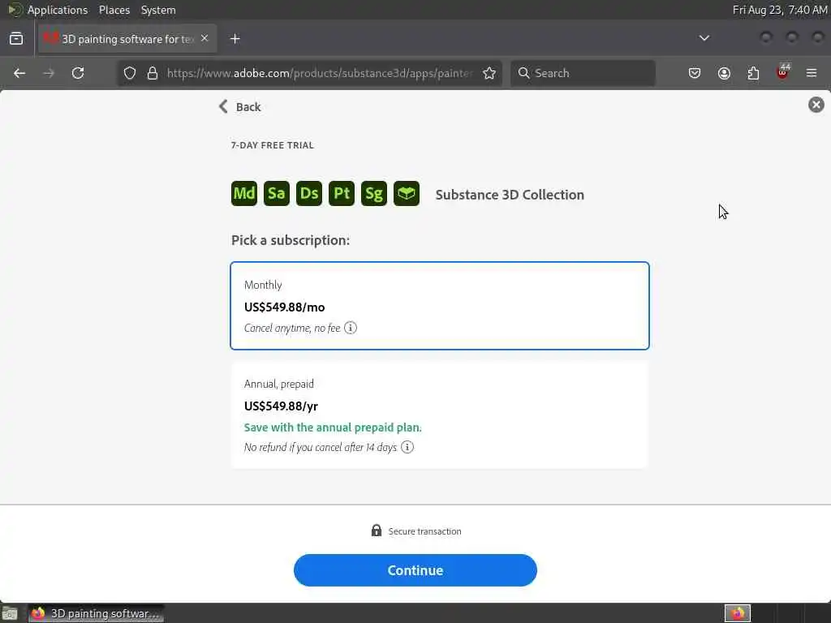Choose the Annual, prepaid subscription option
Screen dimensions: 831x623
(x=440, y=415)
